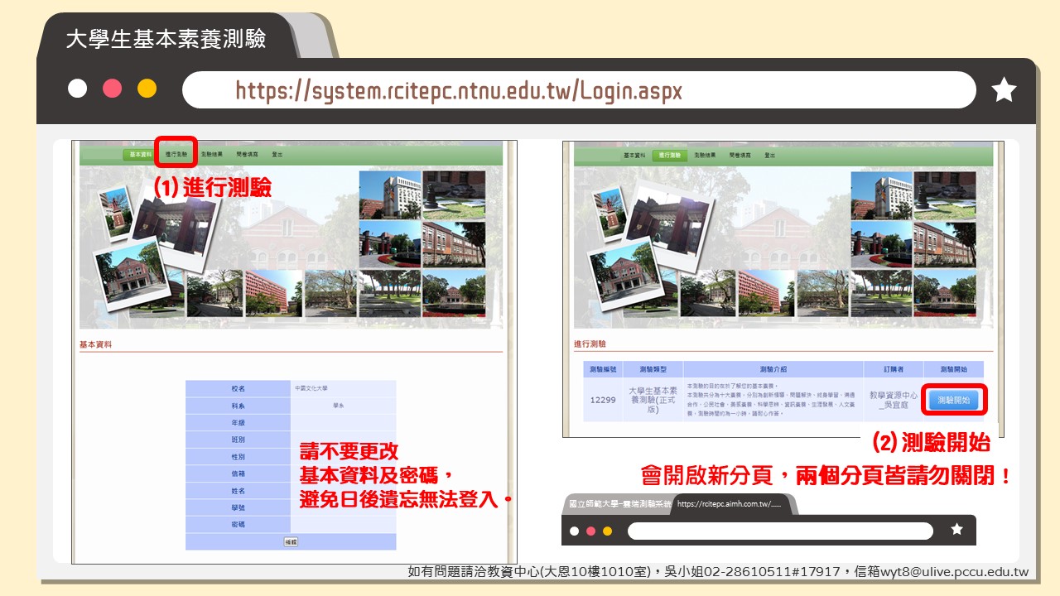Click the 大學生基本素養測驗(正式版) cell
1060x596 pixels.
[x=653, y=400]
